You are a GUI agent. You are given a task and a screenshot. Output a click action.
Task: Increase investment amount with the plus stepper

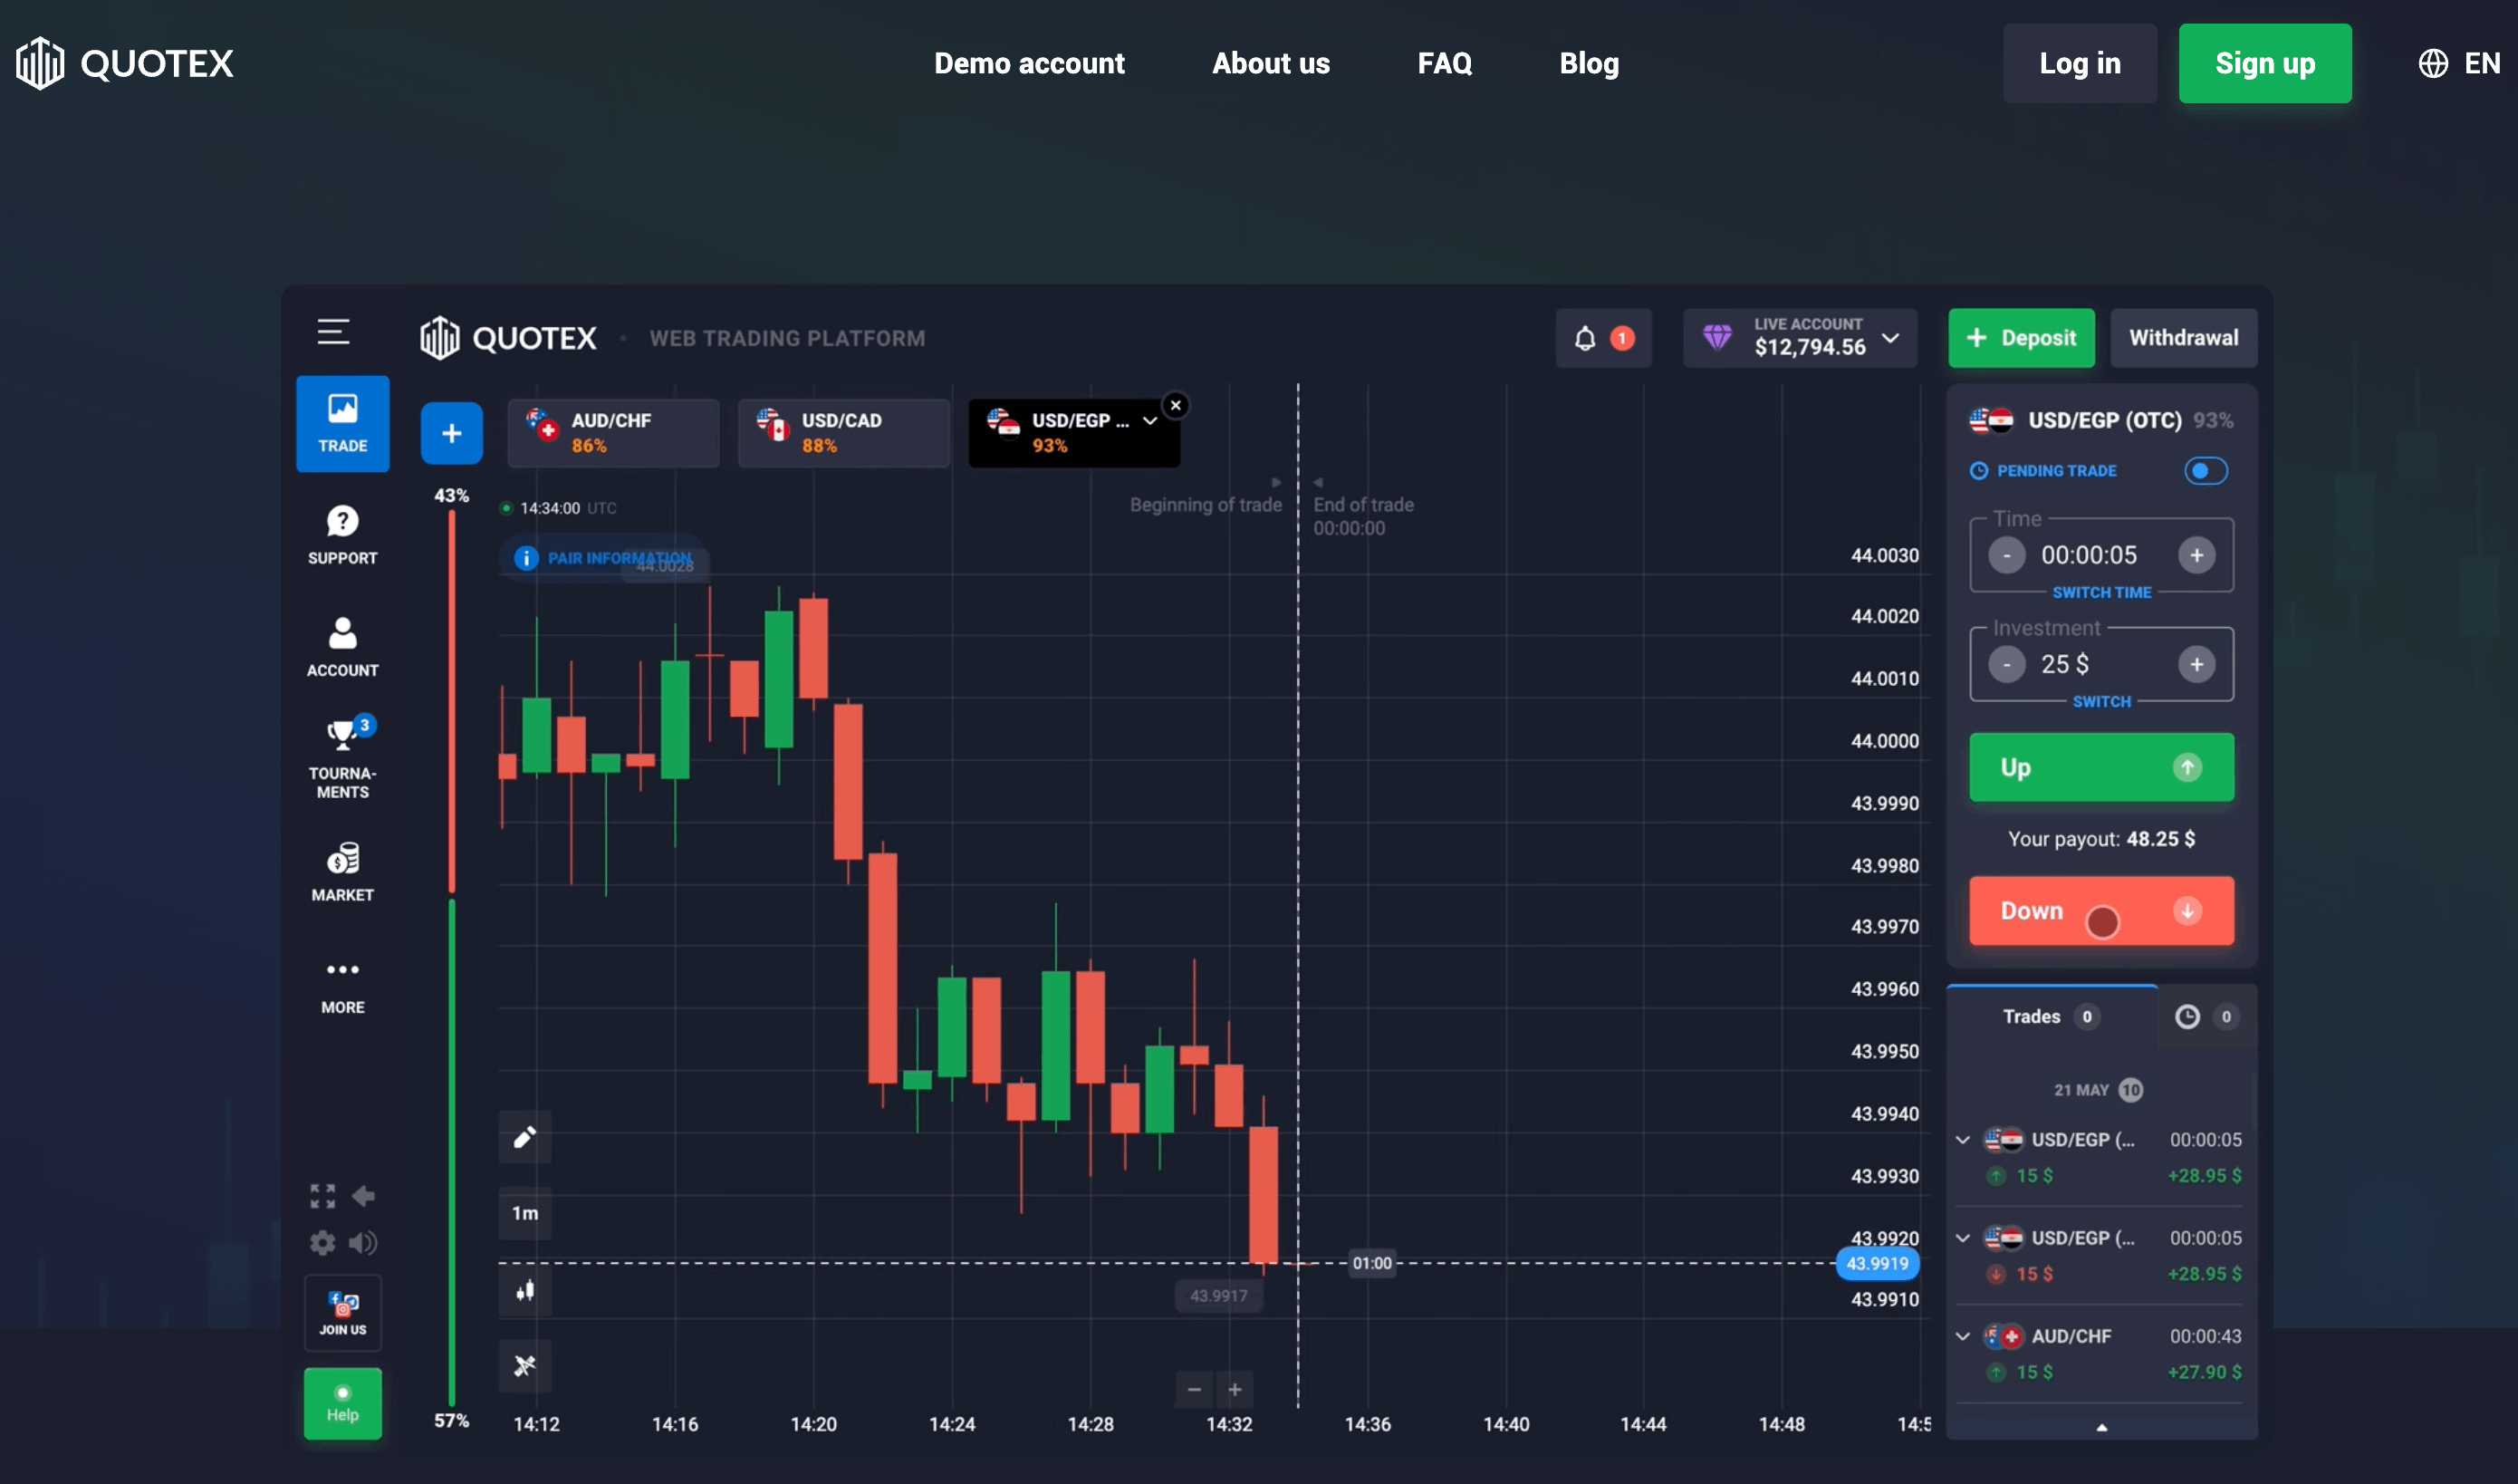2198,663
